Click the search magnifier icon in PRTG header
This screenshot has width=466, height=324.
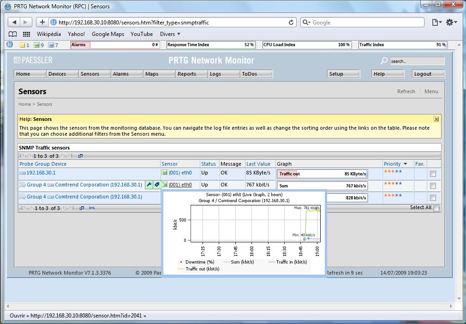coord(384,61)
